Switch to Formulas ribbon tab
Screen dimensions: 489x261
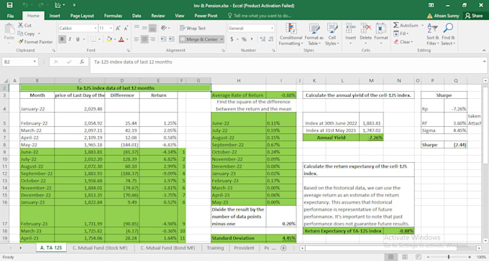point(113,16)
